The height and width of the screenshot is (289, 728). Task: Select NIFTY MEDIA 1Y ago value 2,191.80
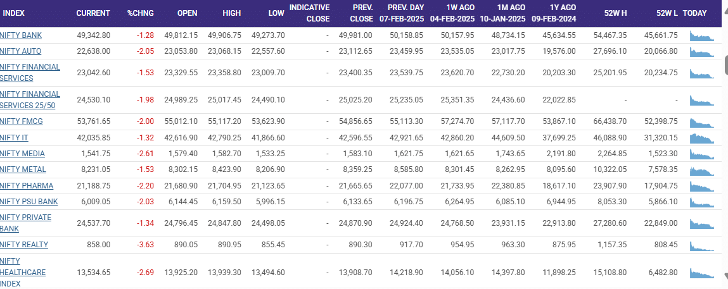[561, 153]
